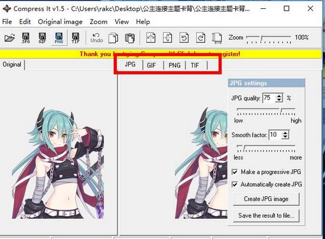Click the JPG quality value field

pyautogui.click(x=269, y=98)
